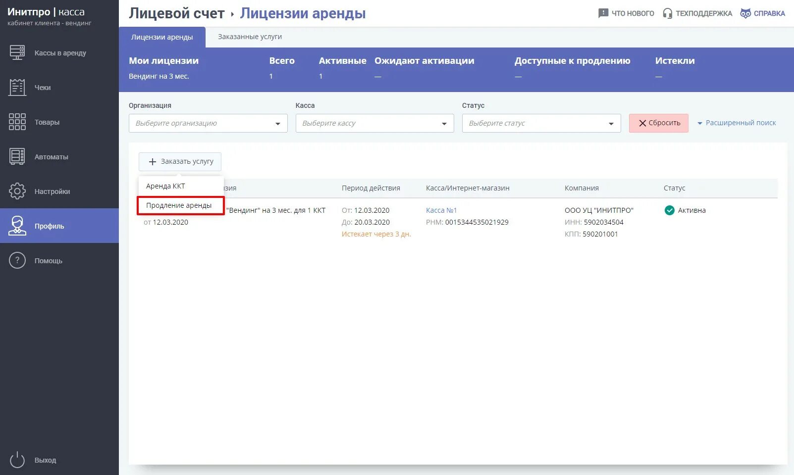This screenshot has width=794, height=475.
Task: Open the Выберите статус dropdown
Action: [x=541, y=123]
